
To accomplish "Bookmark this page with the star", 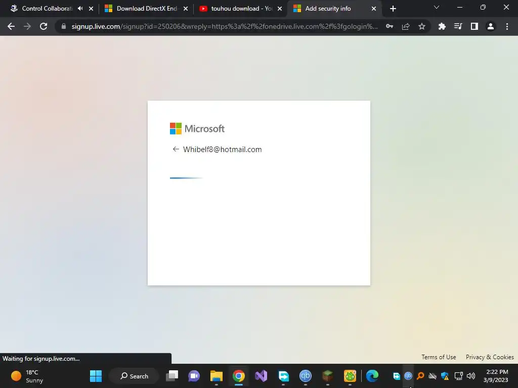I will click(422, 26).
